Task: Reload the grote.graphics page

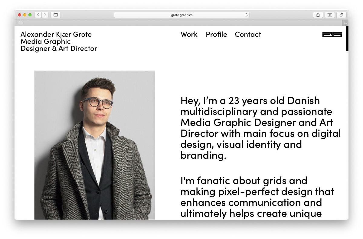Action: pyautogui.click(x=246, y=15)
